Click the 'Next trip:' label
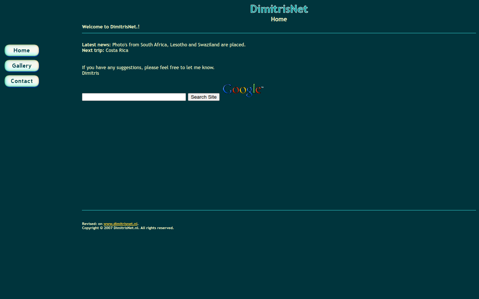The image size is (479, 299). pyautogui.click(x=93, y=50)
